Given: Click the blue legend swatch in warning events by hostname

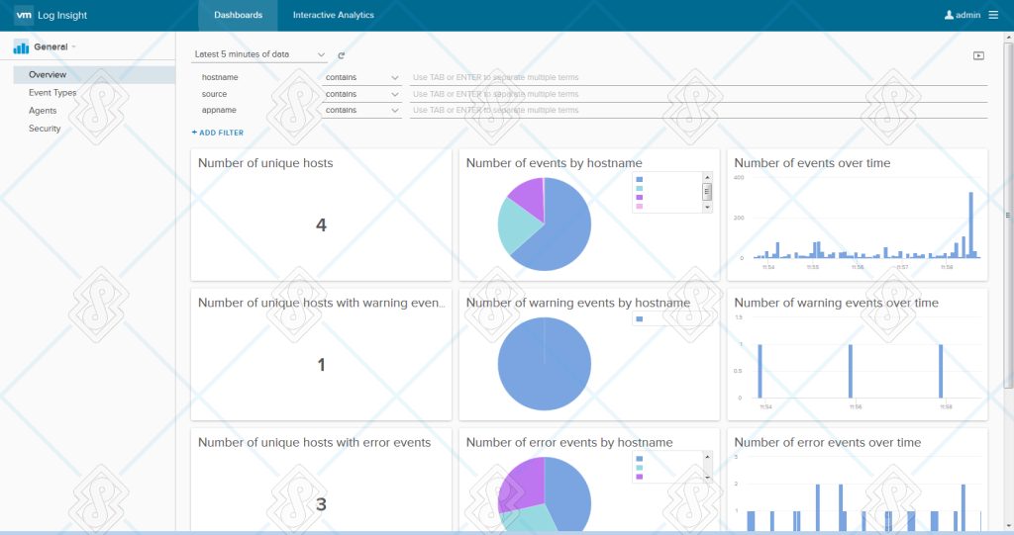Looking at the screenshot, I should coord(640,319).
